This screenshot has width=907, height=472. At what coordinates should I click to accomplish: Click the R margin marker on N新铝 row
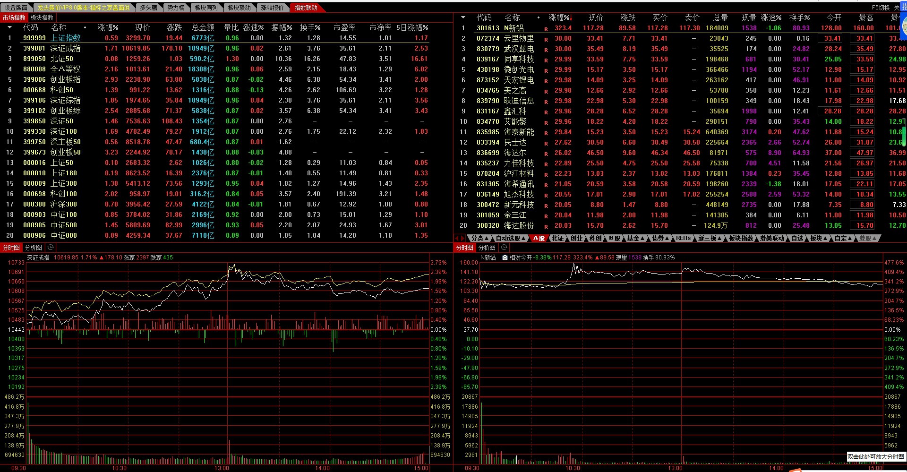point(546,28)
